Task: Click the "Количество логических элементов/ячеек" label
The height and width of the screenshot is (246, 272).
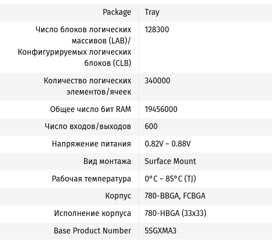Action: [87, 86]
